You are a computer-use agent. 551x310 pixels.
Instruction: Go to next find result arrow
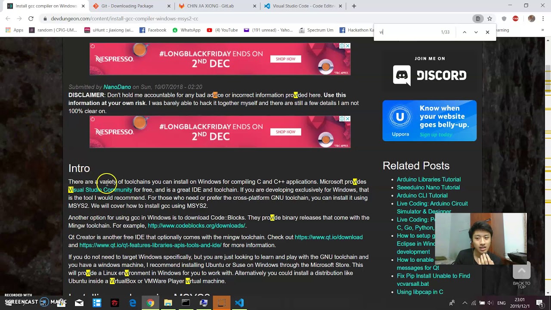[476, 32]
